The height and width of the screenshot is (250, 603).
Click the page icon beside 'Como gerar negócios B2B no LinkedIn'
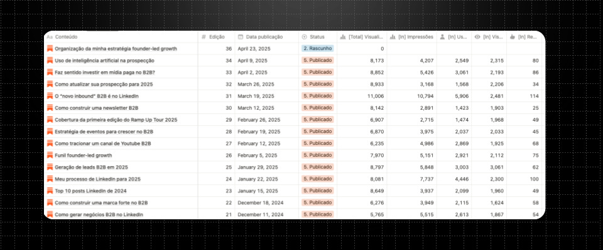pyautogui.click(x=50, y=214)
